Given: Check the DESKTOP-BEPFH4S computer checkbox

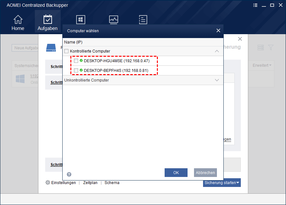Looking at the screenshot, I should coord(76,71).
